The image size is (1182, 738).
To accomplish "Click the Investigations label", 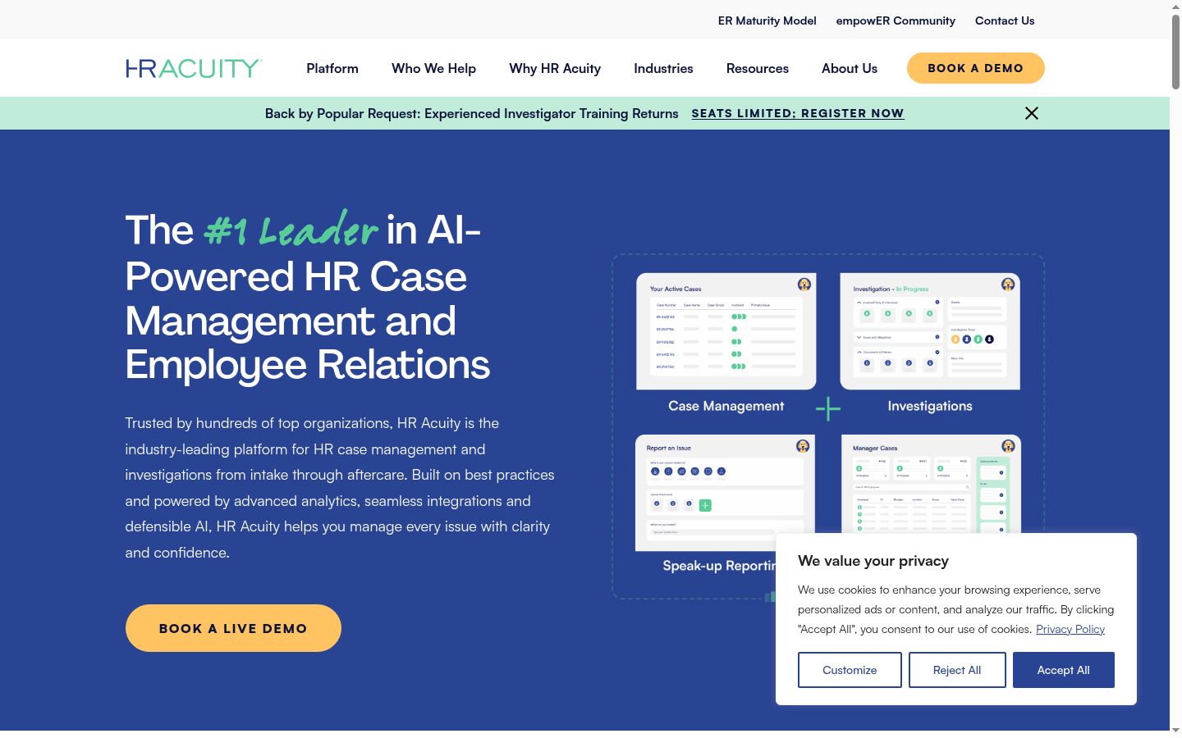I will click(930, 406).
